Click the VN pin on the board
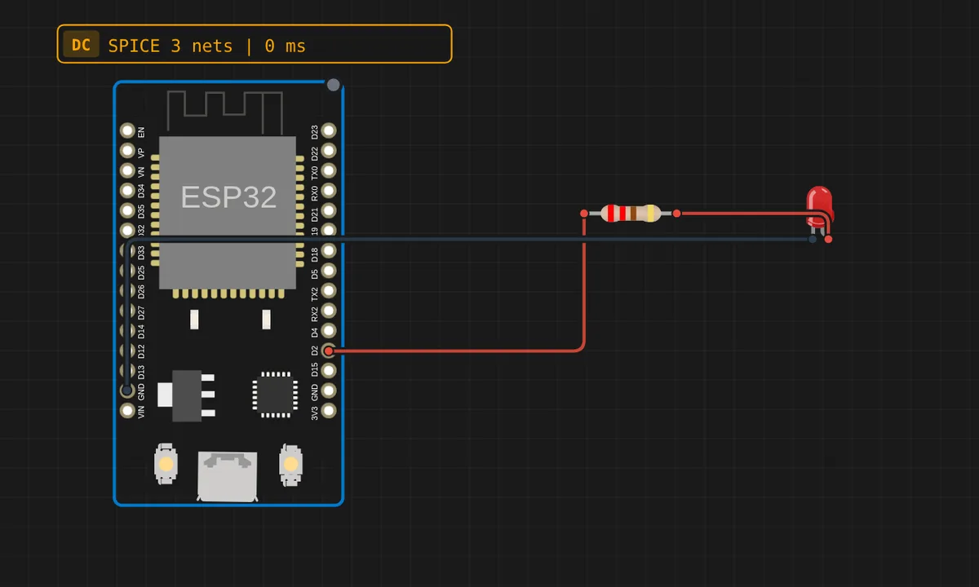The height and width of the screenshot is (587, 979). (127, 170)
